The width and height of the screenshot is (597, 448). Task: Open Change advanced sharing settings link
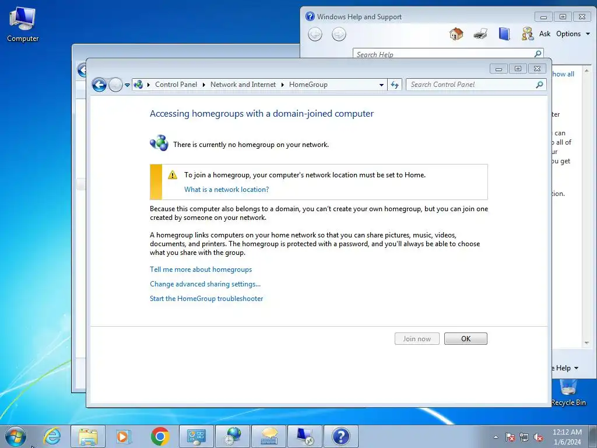pos(205,284)
